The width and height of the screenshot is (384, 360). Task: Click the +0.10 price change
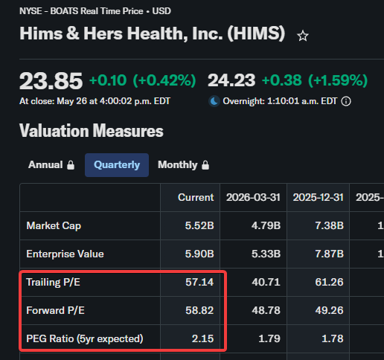coord(108,80)
